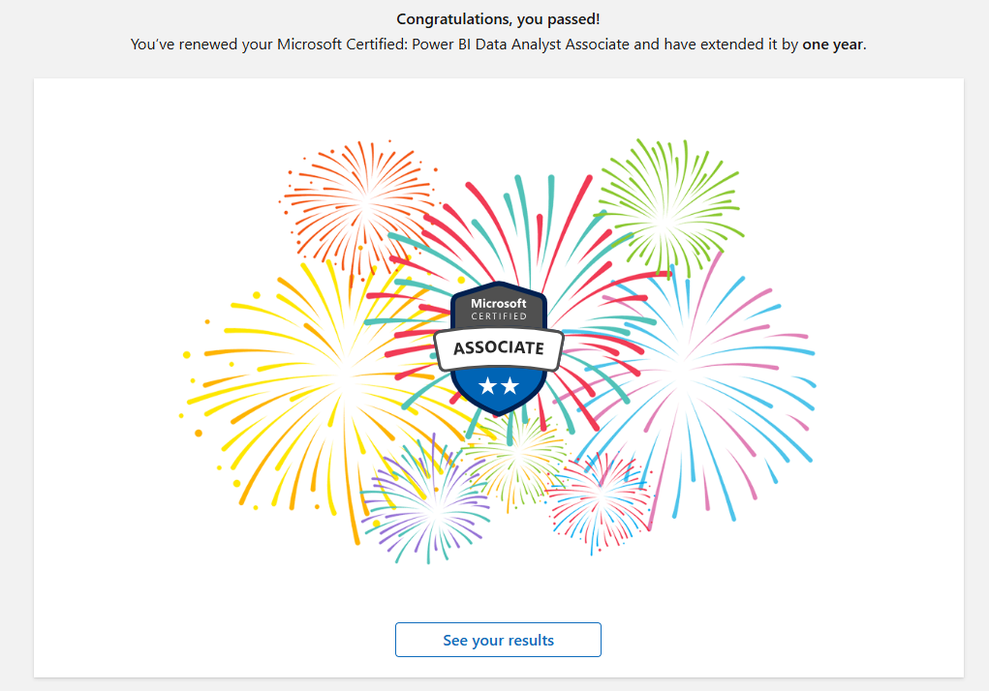Click the ASSOCIATE banner on the badge

498,347
